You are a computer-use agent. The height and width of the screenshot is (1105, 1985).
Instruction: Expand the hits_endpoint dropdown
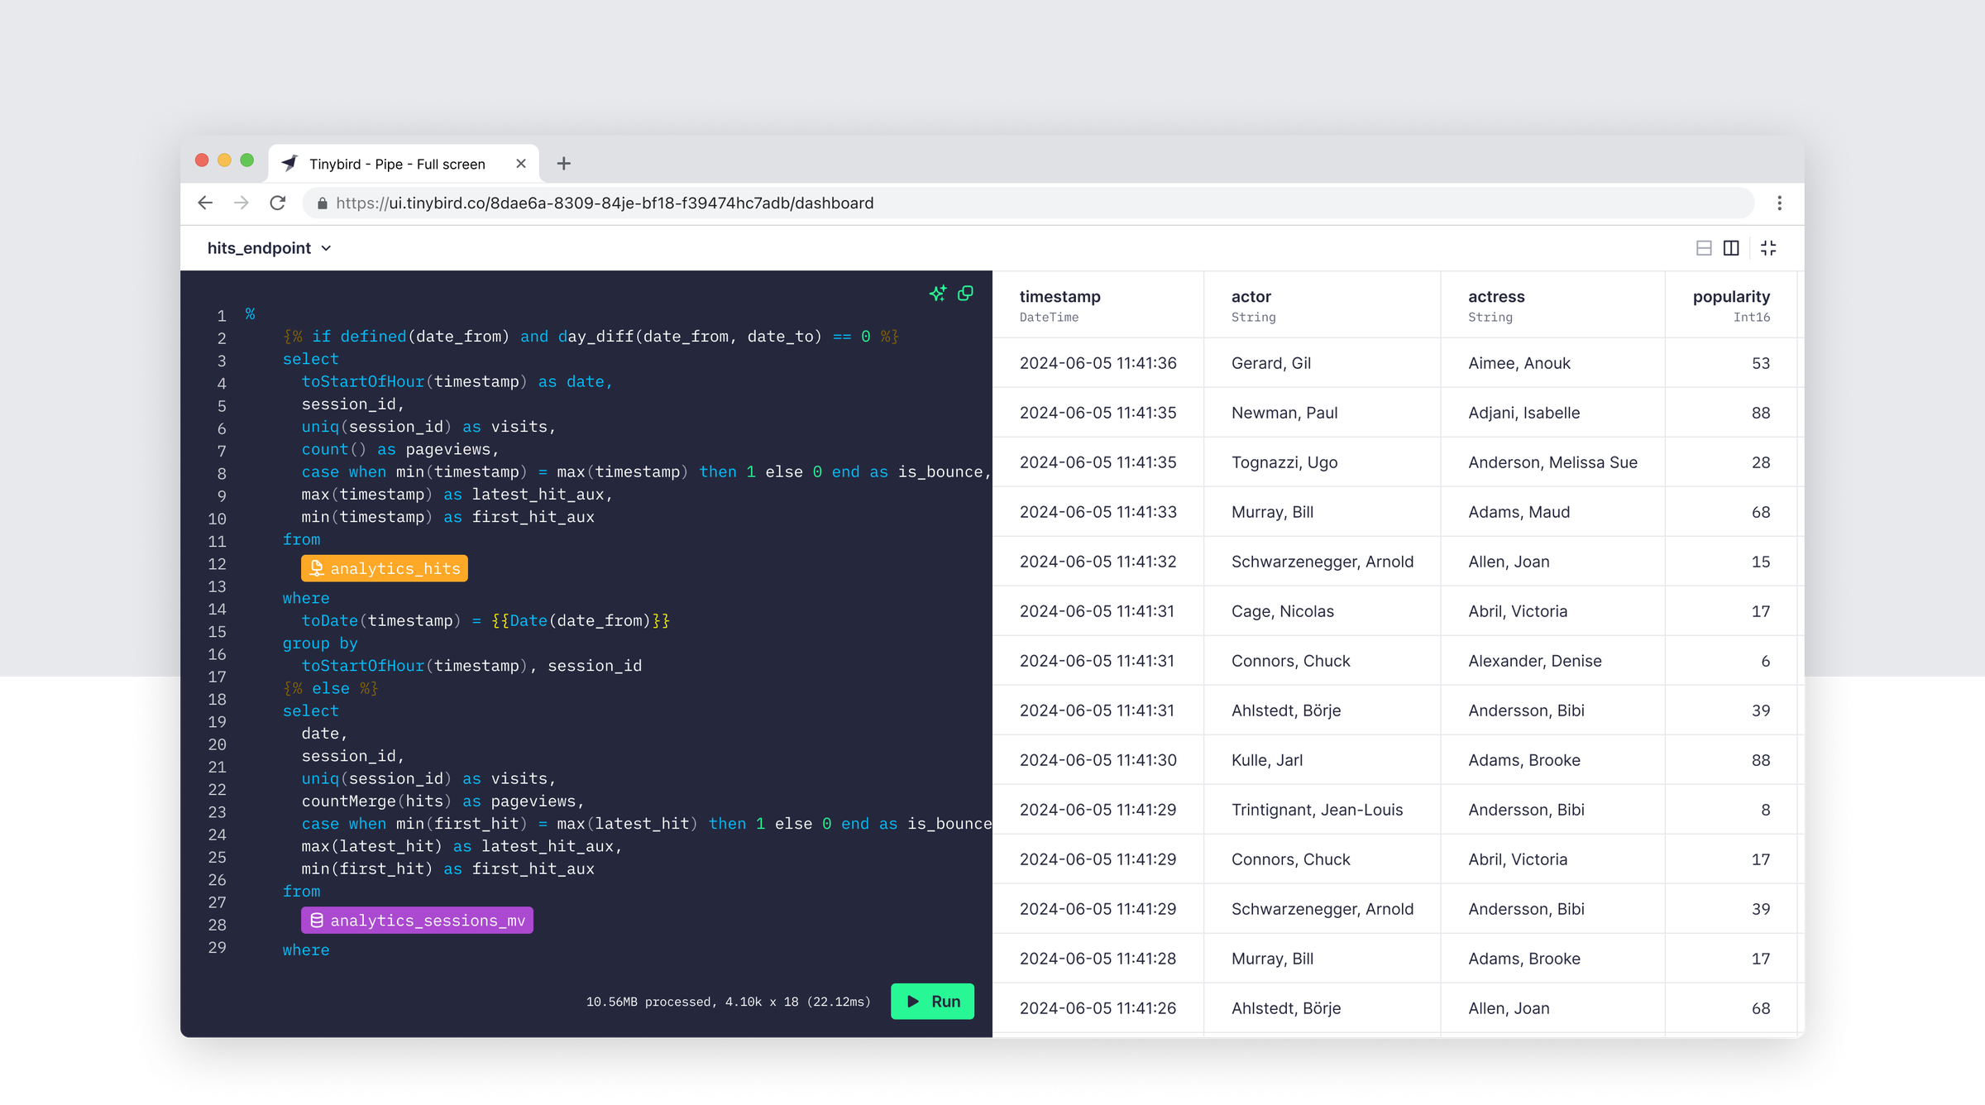[269, 248]
